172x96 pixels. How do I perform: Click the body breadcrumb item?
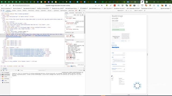coord(5,66)
